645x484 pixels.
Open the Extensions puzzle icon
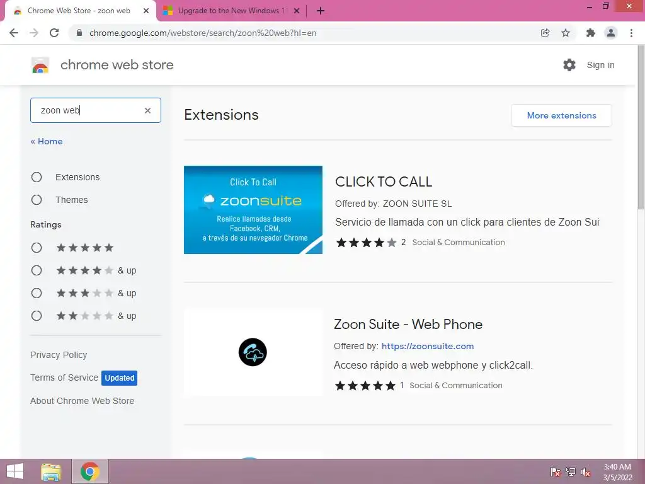[590, 33]
